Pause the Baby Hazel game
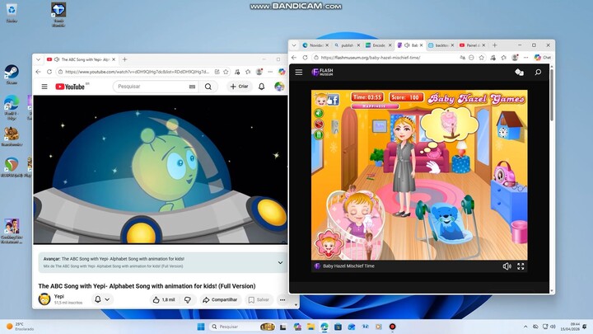 pos(320,134)
